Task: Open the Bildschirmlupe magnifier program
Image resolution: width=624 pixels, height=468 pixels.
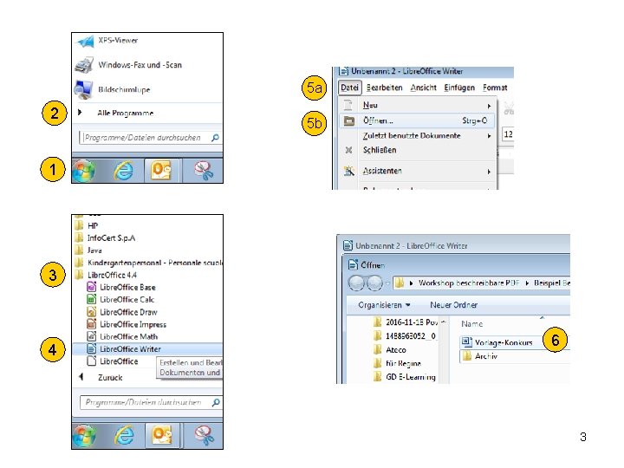Action: point(112,89)
